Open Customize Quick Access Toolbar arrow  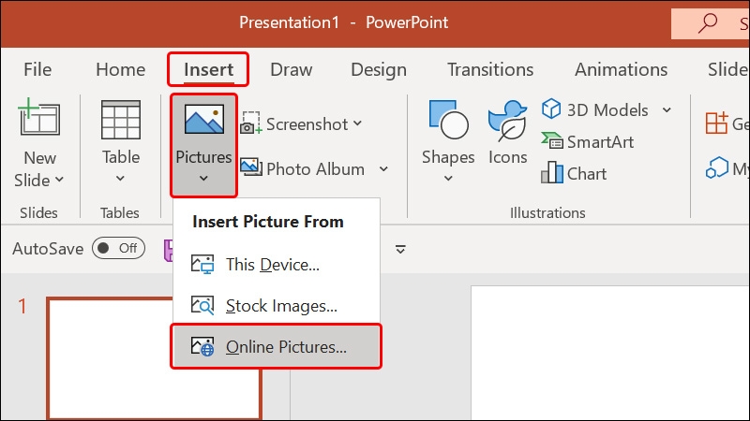point(400,249)
